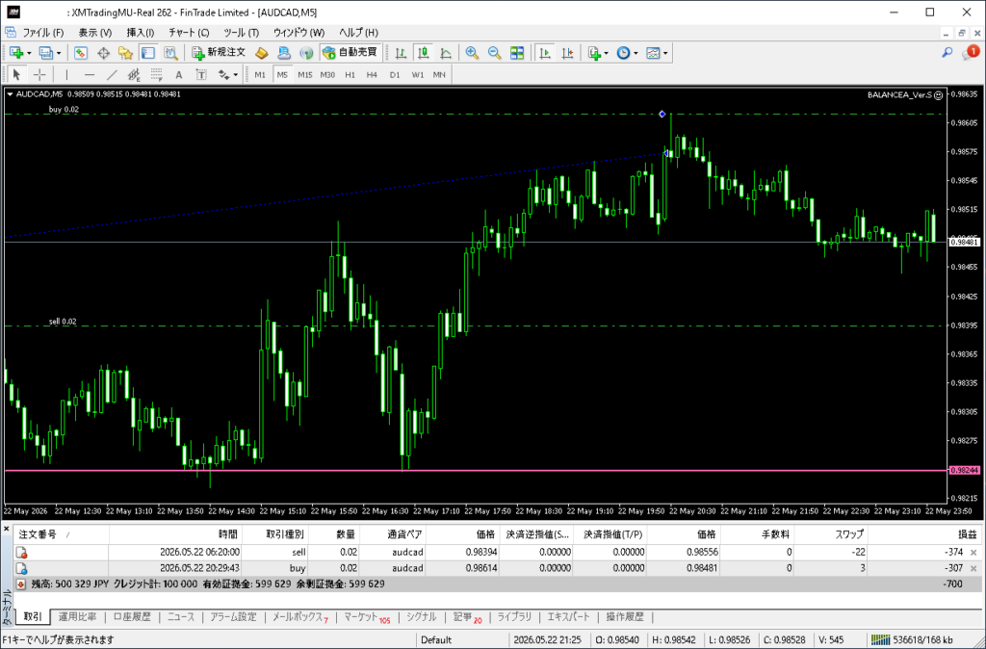The image size is (986, 649).
Task: Expand the periodicity clock dropdown
Action: 627,53
